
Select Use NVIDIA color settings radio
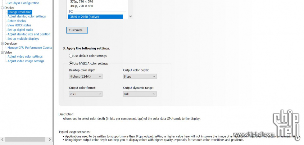coord(71,63)
